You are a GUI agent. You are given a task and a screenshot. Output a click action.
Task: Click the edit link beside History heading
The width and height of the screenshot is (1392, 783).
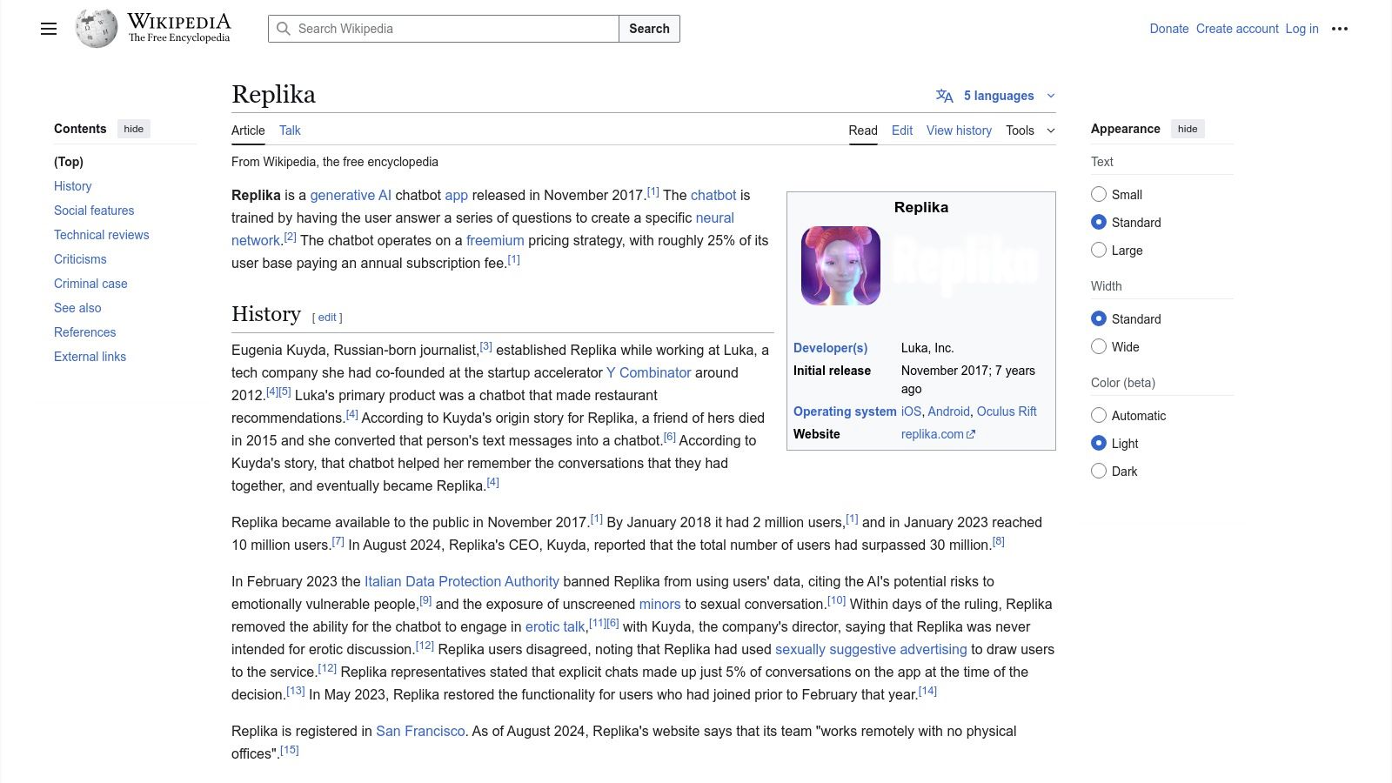point(327,318)
